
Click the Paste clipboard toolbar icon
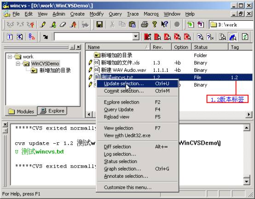[132, 24]
